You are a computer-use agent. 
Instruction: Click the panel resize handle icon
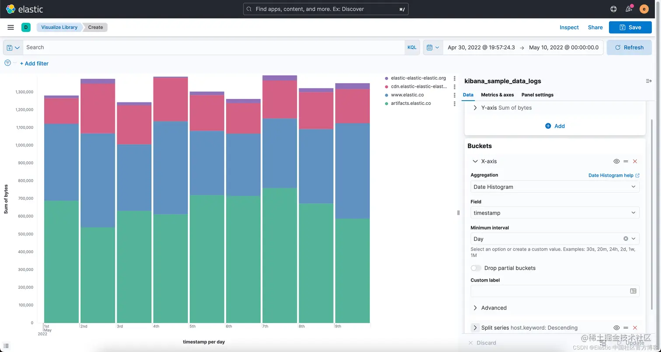coord(458,213)
